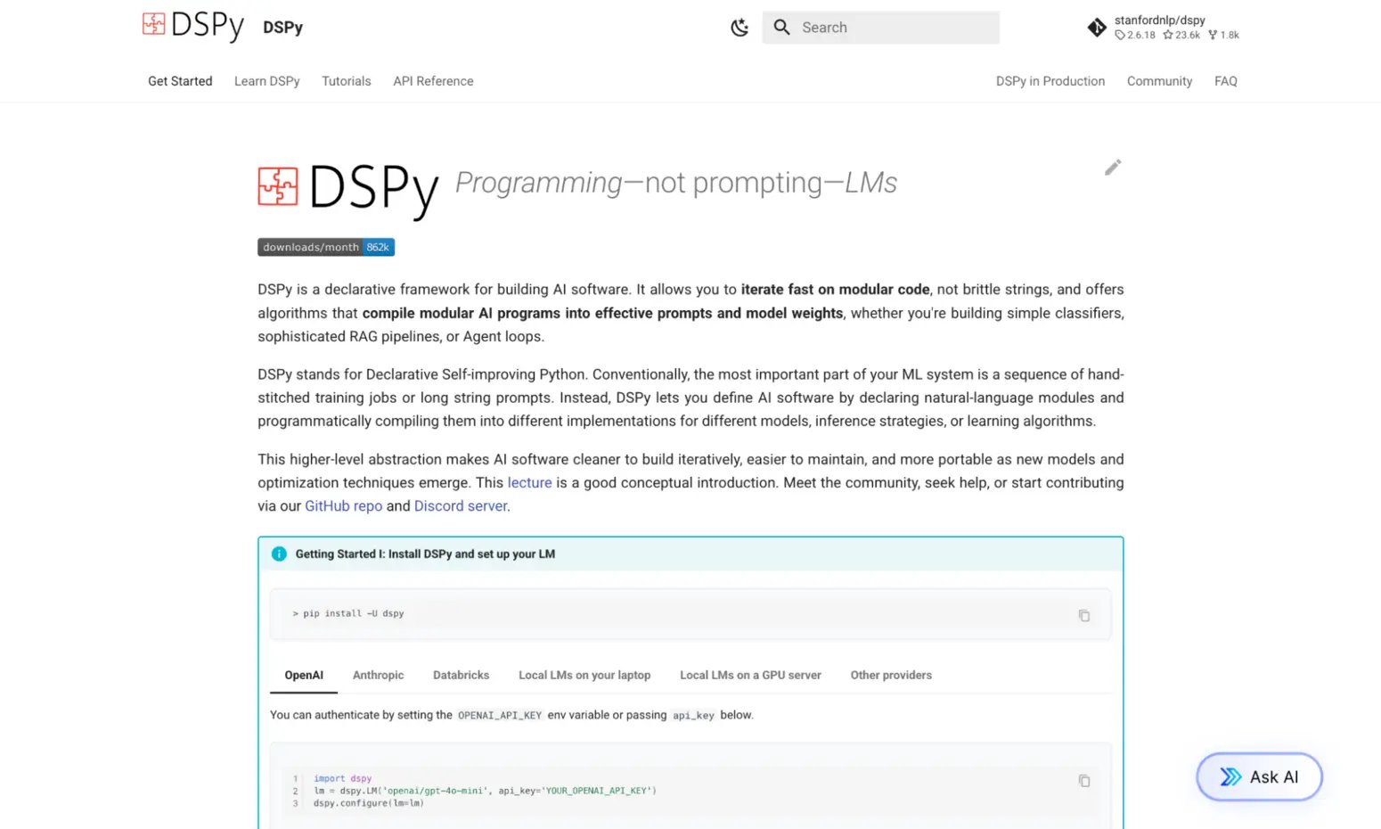Click the DSPy logo in header
1381x829 pixels.
pyautogui.click(x=192, y=26)
